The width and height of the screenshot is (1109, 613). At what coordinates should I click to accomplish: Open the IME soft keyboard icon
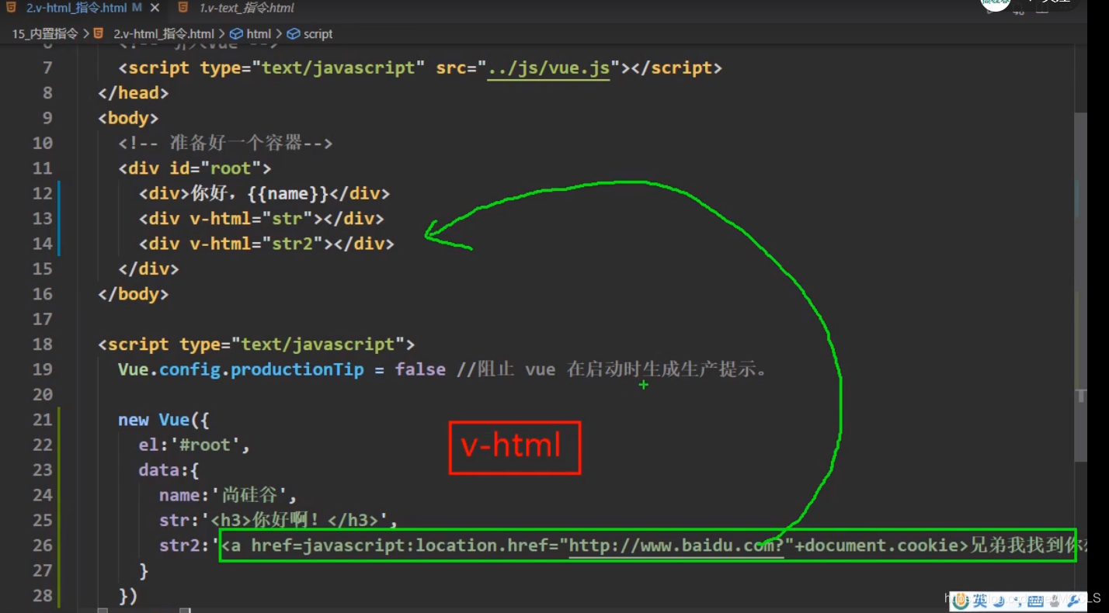[x=1034, y=601]
